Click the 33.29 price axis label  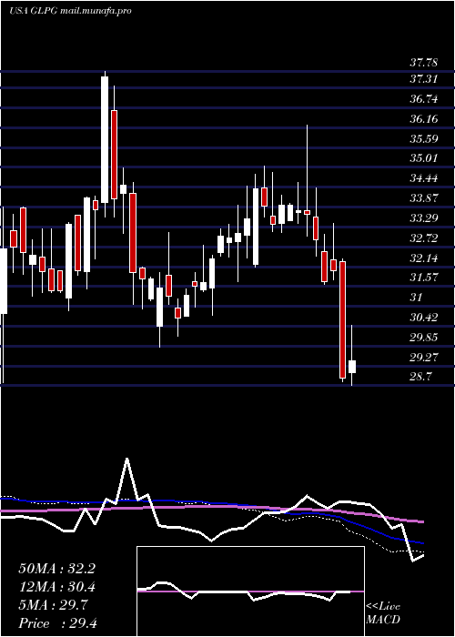tap(423, 218)
